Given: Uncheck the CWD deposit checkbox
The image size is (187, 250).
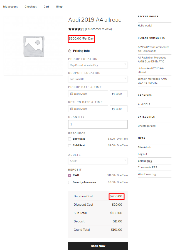Looking at the screenshot, I should [70, 175].
